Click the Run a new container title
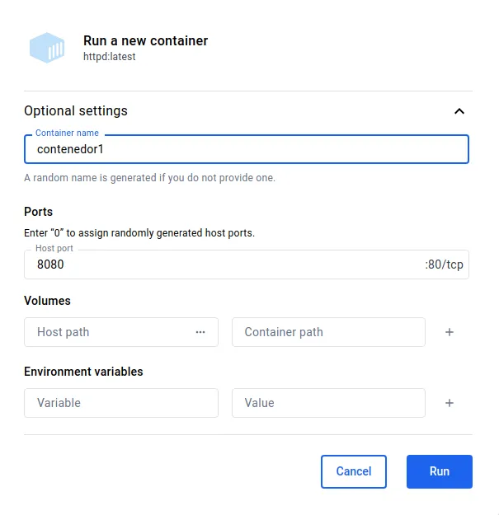 click(145, 40)
